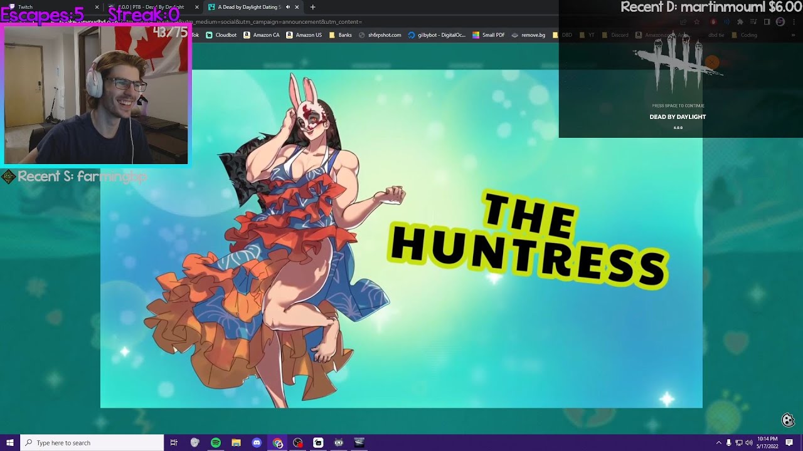Open the grey round icon on taskbar
This screenshot has height=451, width=803.
point(194,443)
